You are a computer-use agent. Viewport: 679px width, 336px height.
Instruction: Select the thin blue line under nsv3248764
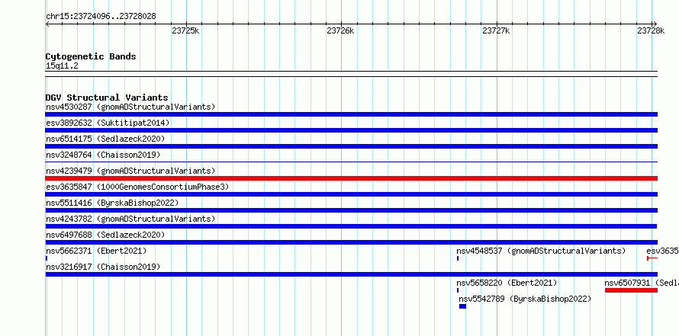[x=352, y=162]
